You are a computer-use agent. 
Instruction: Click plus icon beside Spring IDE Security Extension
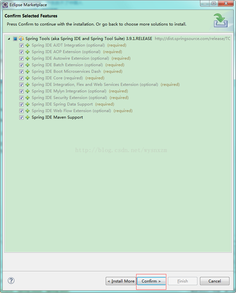coord(27,98)
